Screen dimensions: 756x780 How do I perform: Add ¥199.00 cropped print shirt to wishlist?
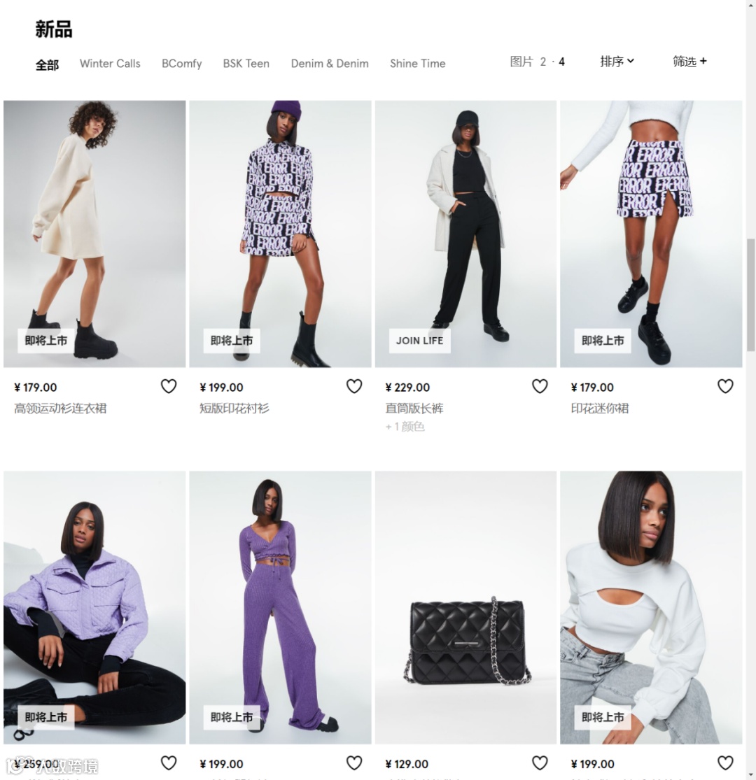tap(354, 386)
